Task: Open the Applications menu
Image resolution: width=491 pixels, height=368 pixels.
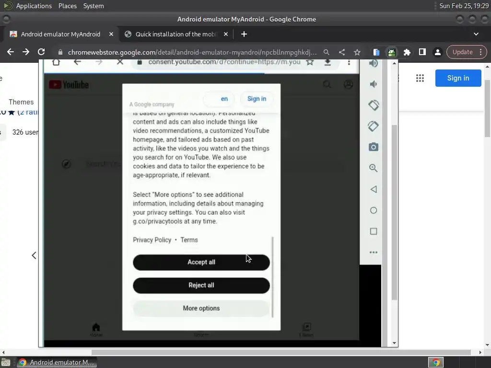Action: coord(34,6)
